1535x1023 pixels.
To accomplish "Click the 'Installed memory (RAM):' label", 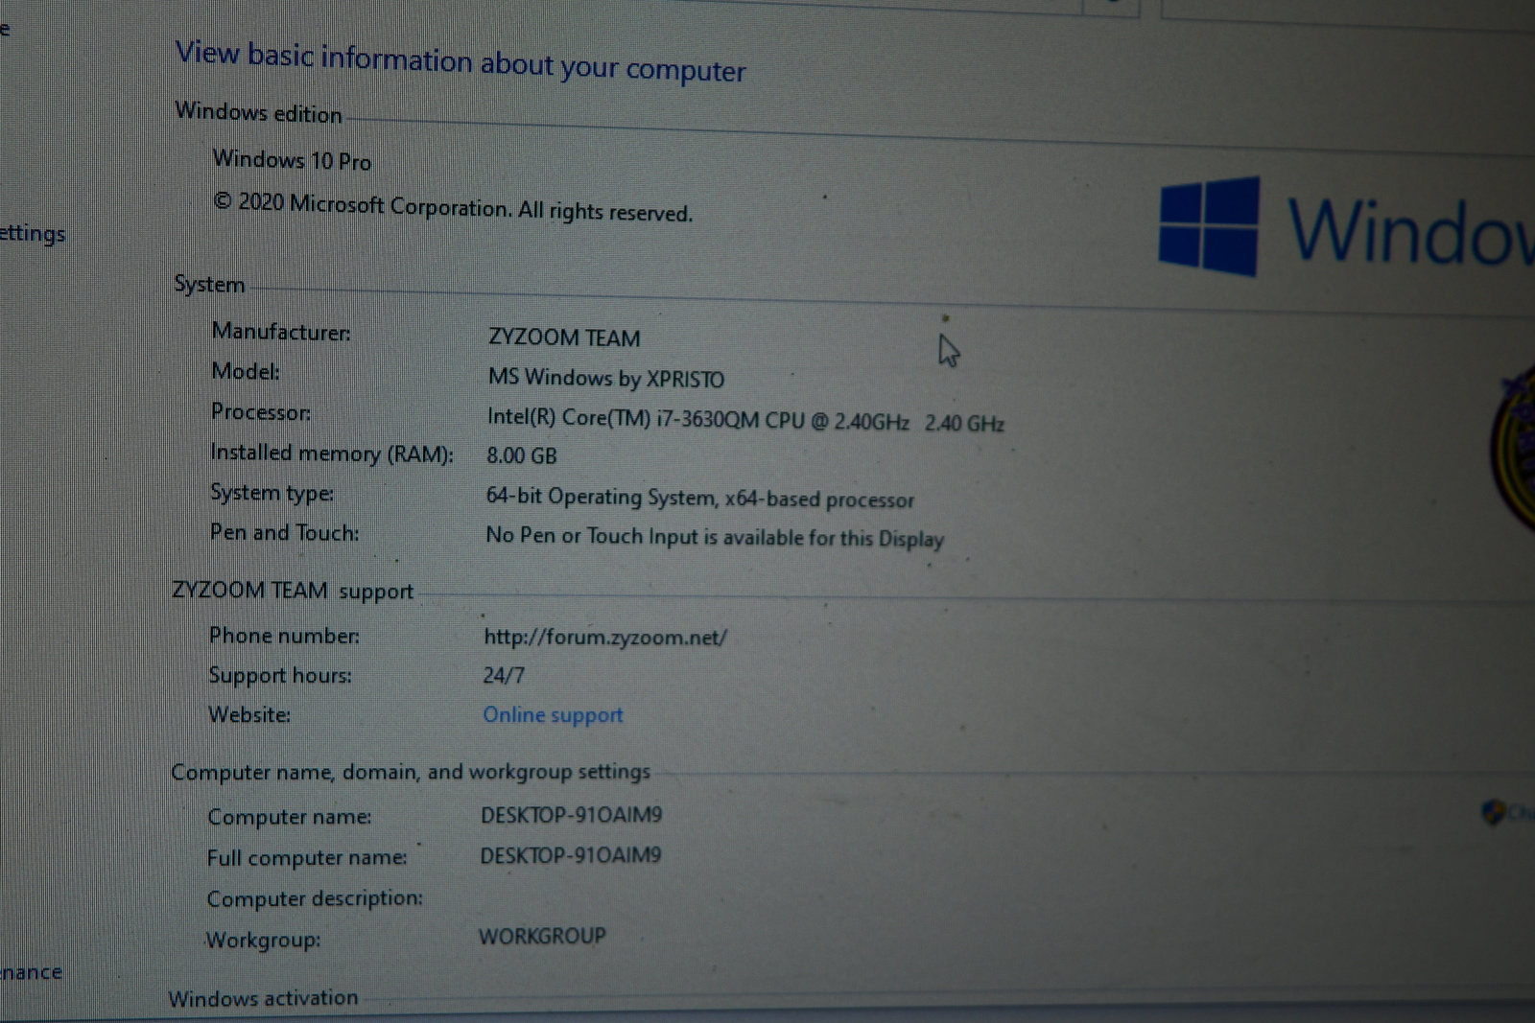I will (332, 453).
